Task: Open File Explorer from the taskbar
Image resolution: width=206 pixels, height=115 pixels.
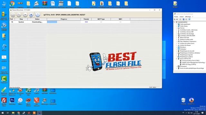Action: click(13, 113)
